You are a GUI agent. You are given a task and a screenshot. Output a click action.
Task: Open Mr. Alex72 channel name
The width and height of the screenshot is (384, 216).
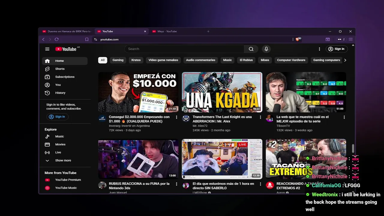coord(200,126)
